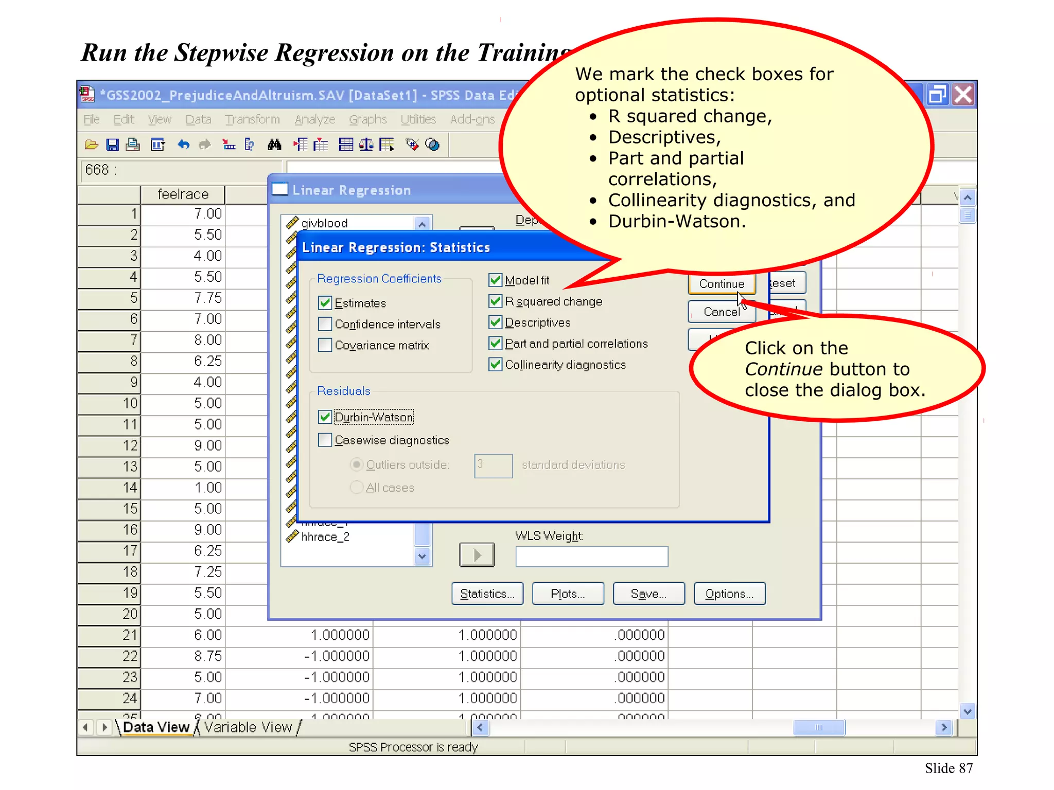Enable Confidence intervals checkbox
This screenshot has height=790, width=1054.
click(x=325, y=324)
